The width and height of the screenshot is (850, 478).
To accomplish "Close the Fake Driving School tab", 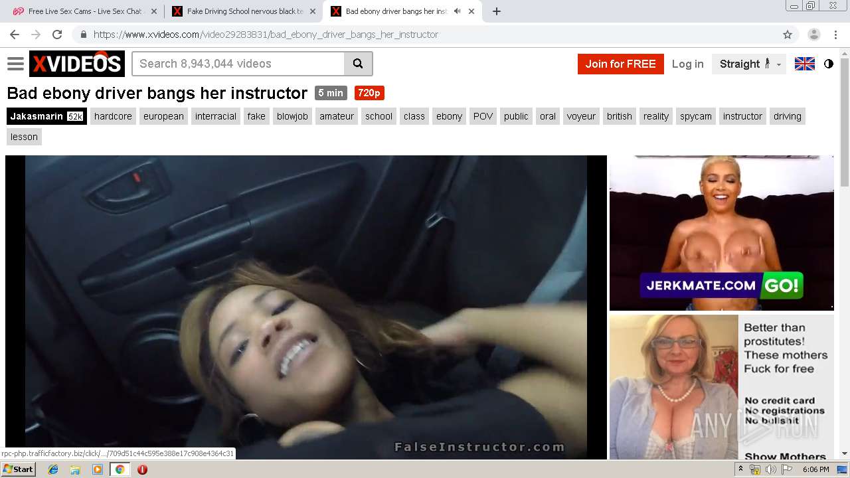I will 313,11.
